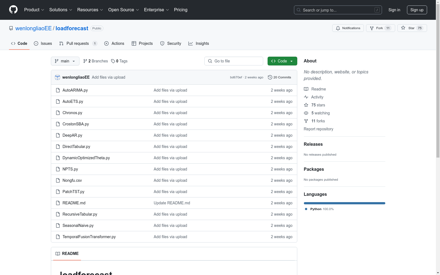The image size is (440, 275).
Task: Switch to the Insights tab
Action: [x=199, y=43]
